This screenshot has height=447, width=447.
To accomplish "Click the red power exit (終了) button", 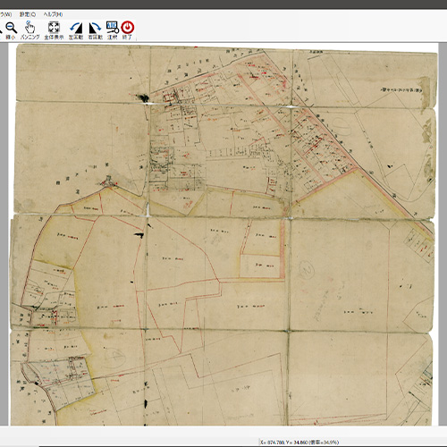I will (128, 30).
